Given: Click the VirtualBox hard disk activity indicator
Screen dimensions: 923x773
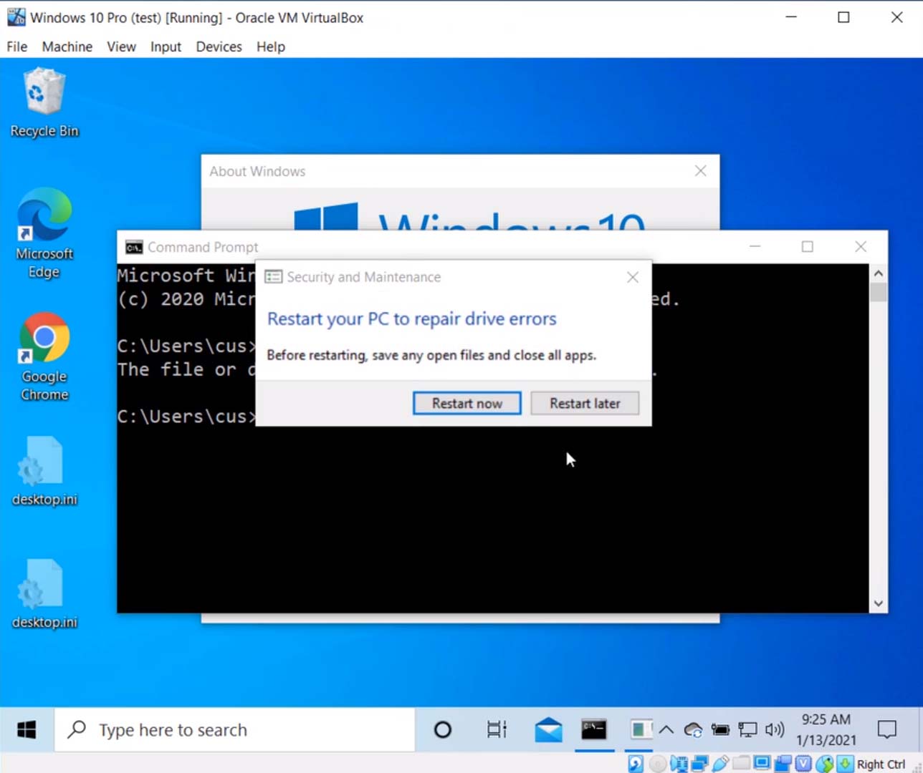Looking at the screenshot, I should click(x=636, y=764).
